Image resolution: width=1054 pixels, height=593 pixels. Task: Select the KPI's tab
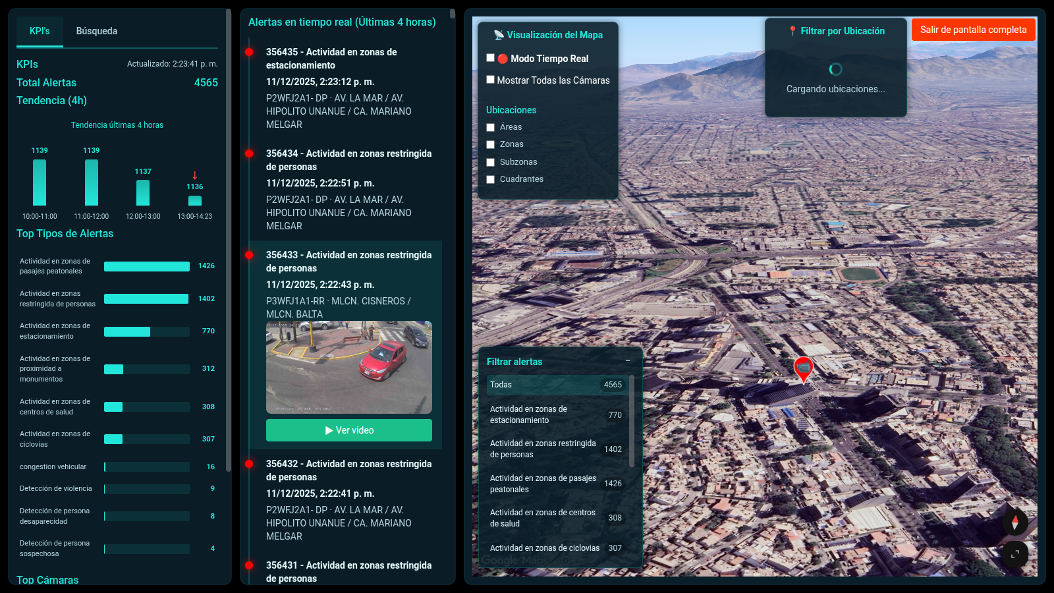tap(39, 30)
